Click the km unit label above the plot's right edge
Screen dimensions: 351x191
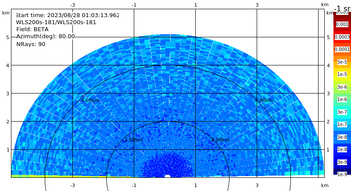325,5
